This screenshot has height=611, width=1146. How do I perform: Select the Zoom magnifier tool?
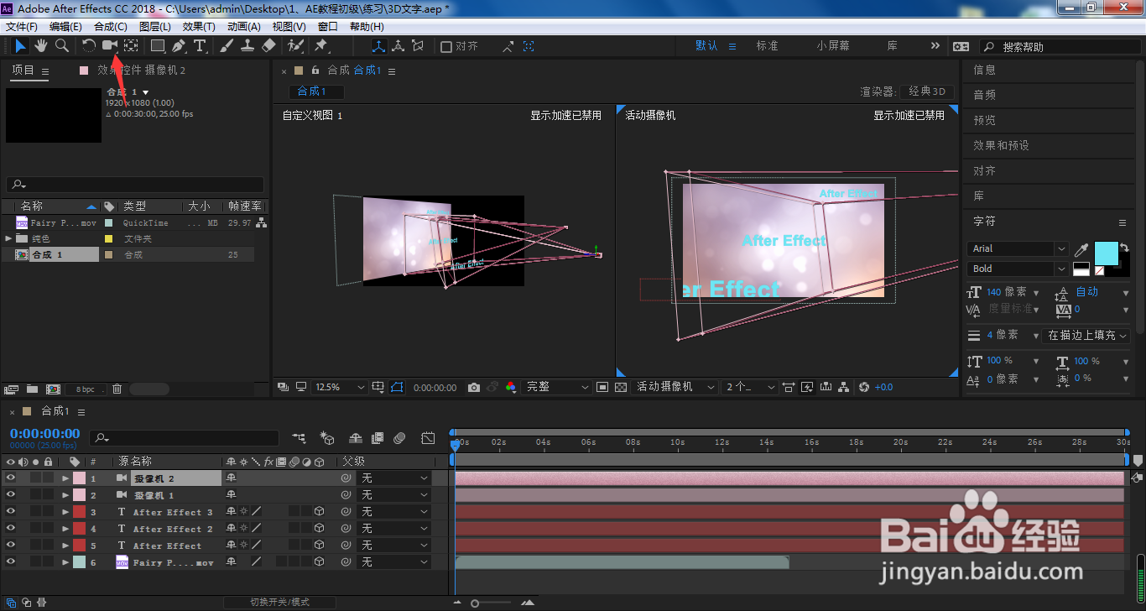62,46
